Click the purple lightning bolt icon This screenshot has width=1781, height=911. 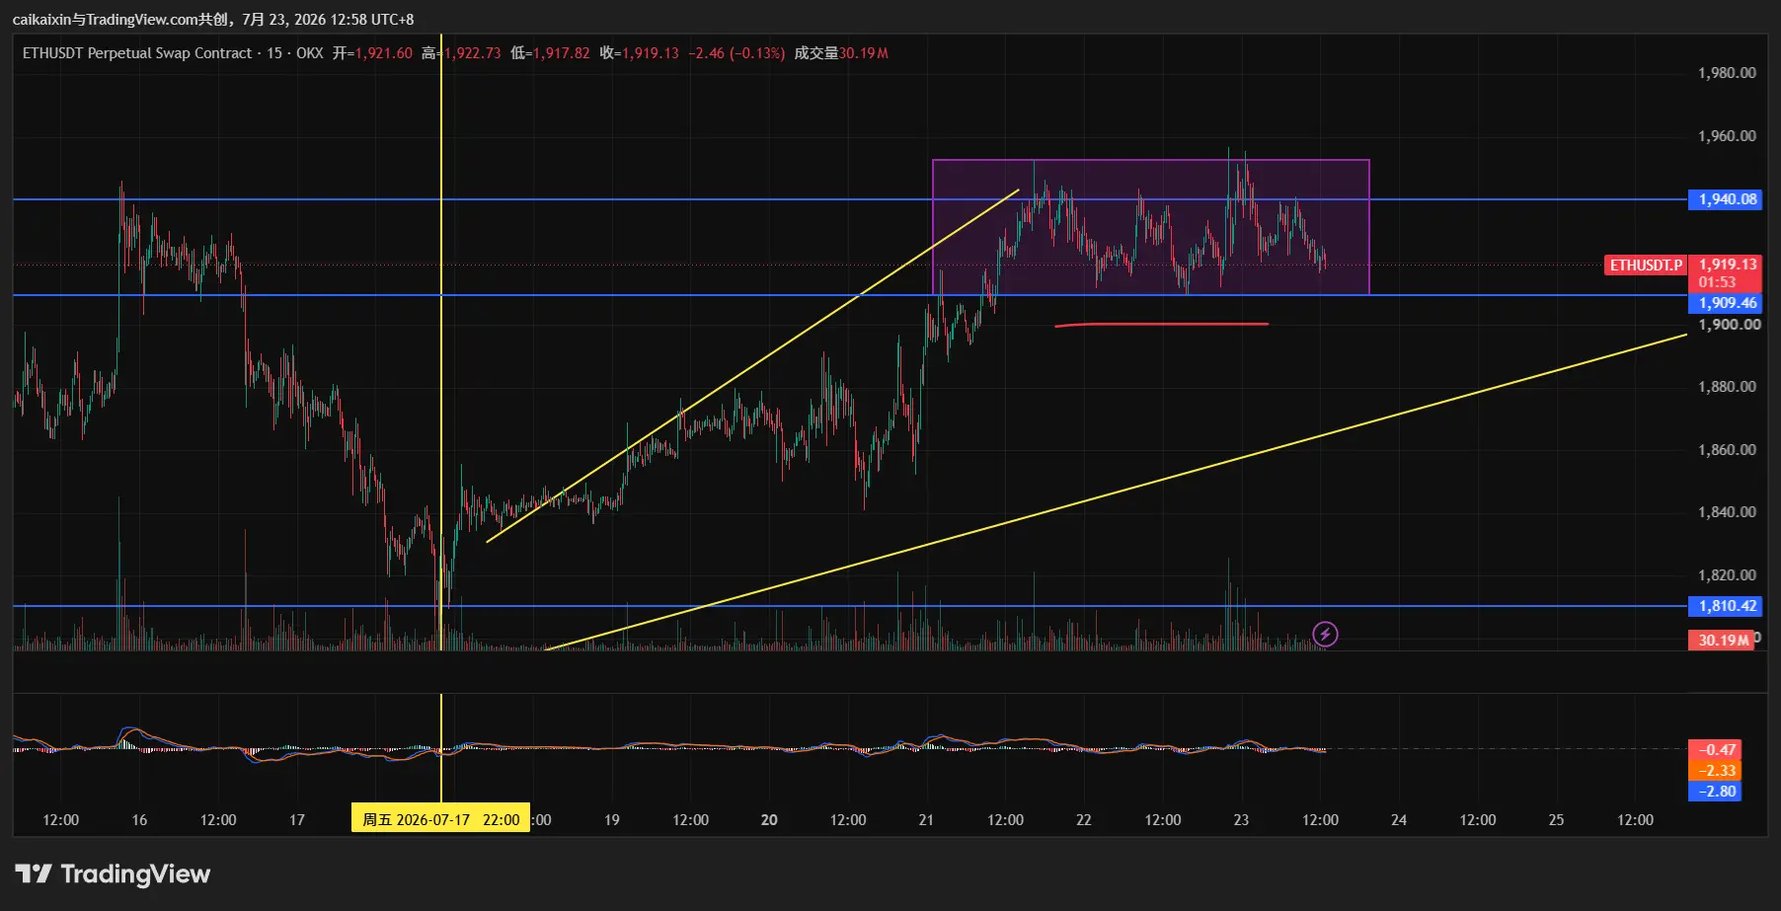coord(1325,634)
